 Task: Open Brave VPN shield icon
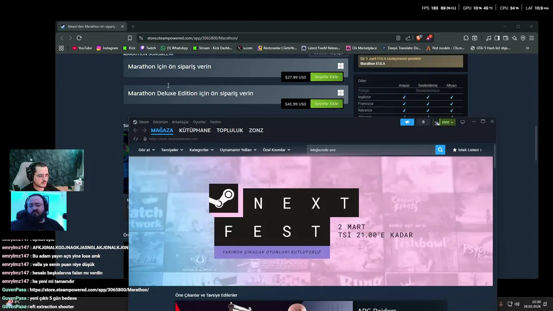(523, 38)
